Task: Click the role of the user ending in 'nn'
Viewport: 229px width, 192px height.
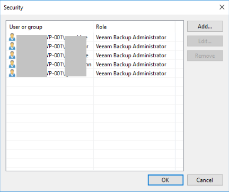Action: point(131,64)
